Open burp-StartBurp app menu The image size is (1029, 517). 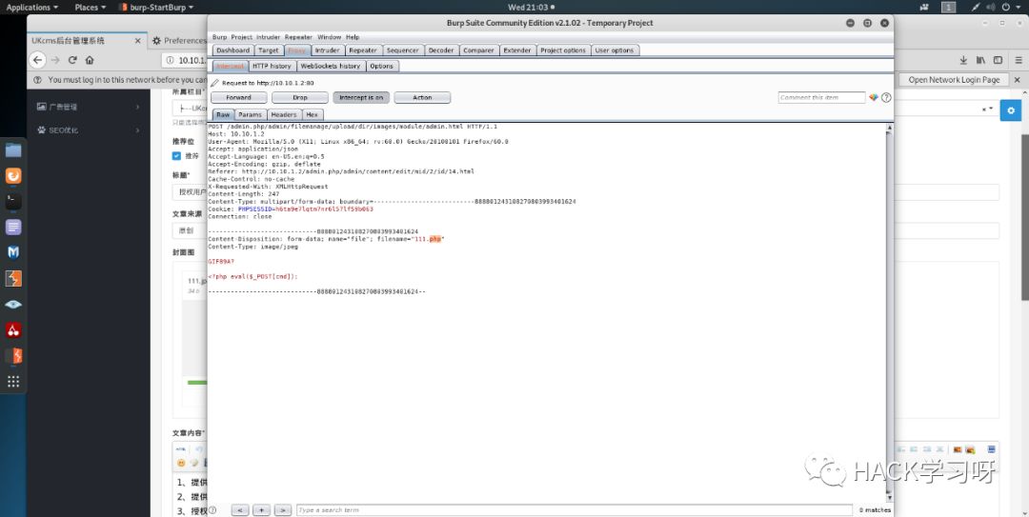(x=157, y=8)
